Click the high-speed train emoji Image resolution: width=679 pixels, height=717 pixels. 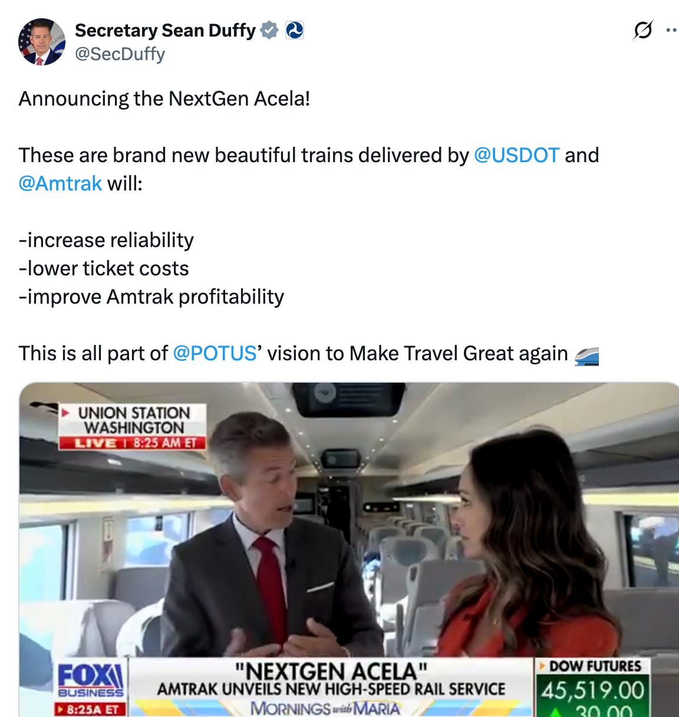pyautogui.click(x=586, y=355)
